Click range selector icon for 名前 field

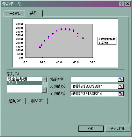(121, 79)
